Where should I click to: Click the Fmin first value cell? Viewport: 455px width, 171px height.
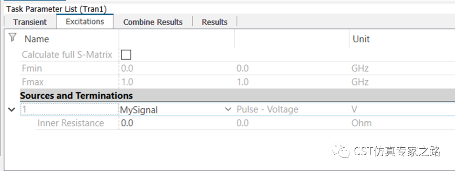(176, 68)
